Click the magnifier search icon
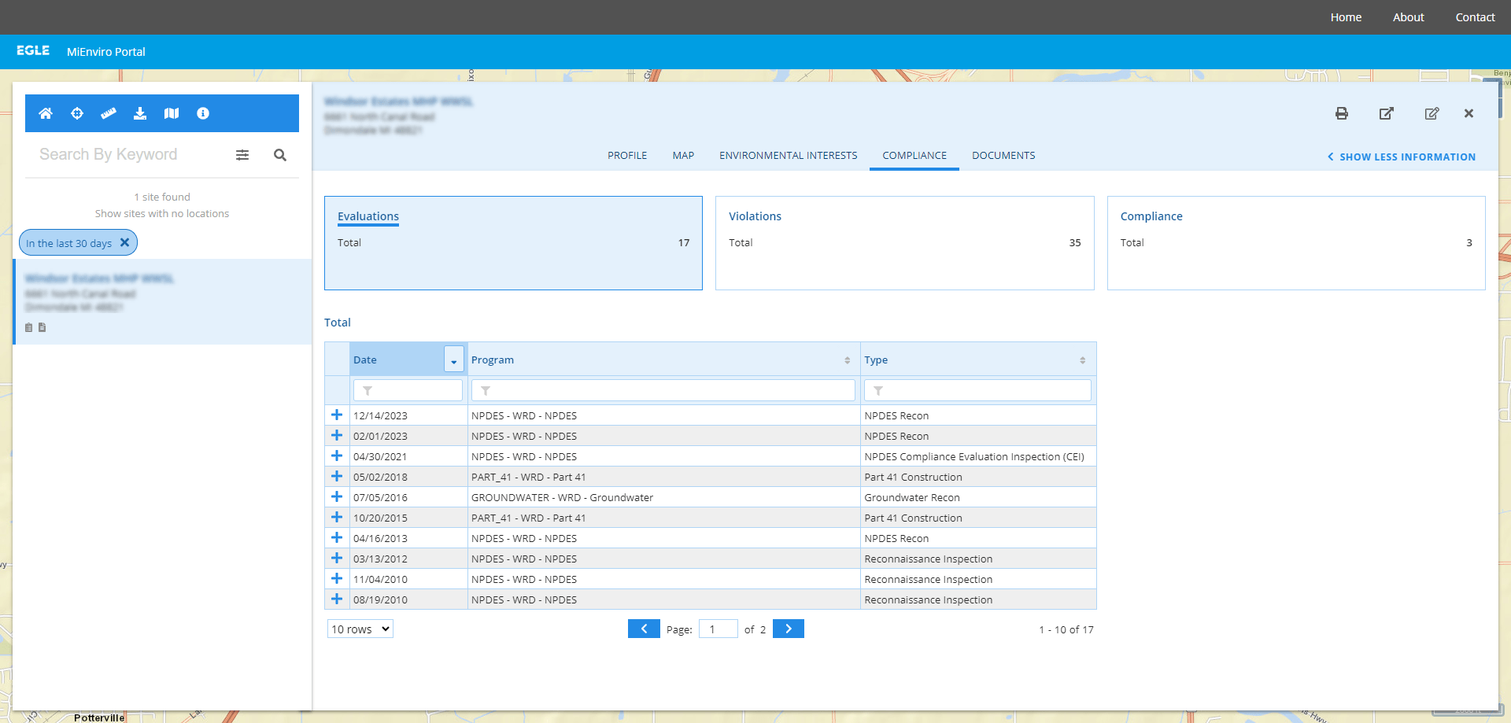 280,155
